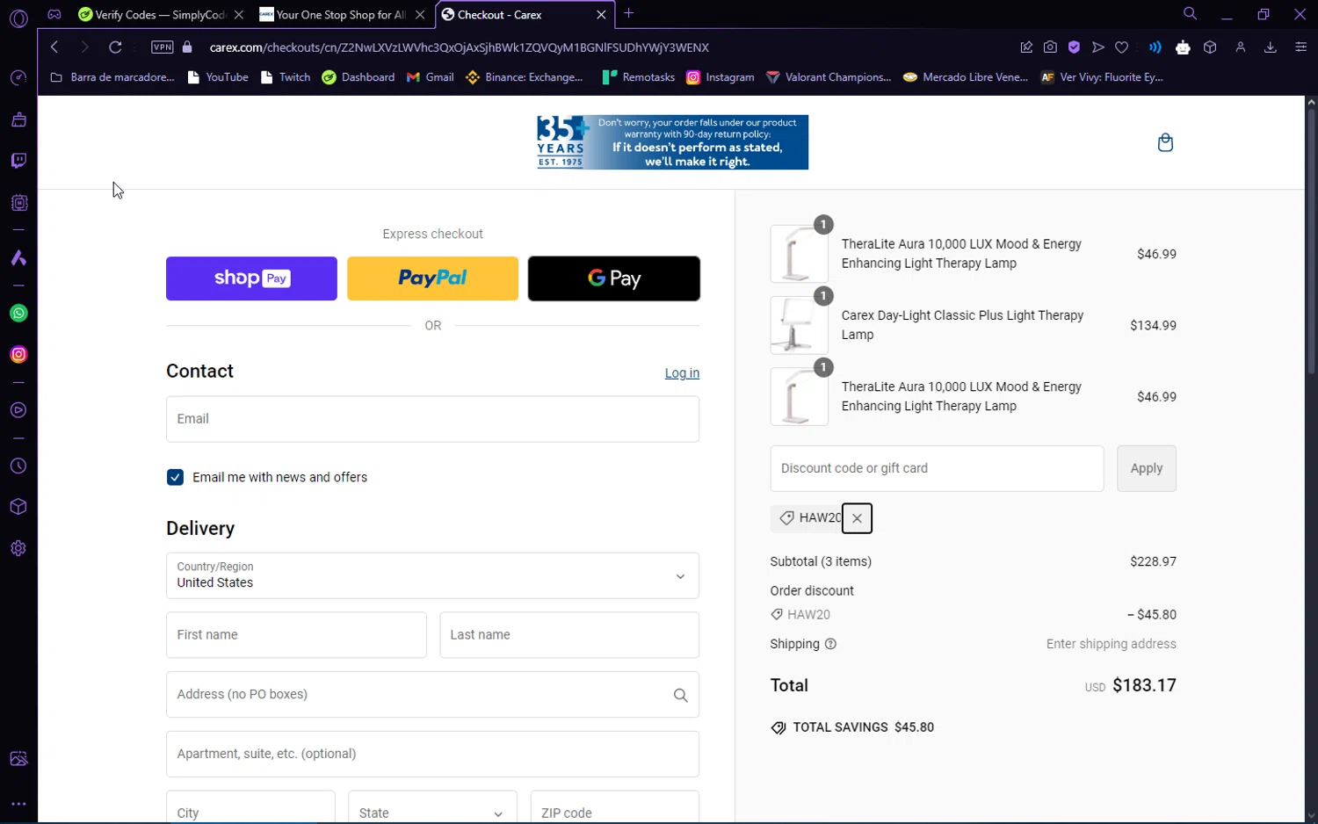The height and width of the screenshot is (824, 1318).
Task: Open the Twitch bookmark
Action: (286, 77)
